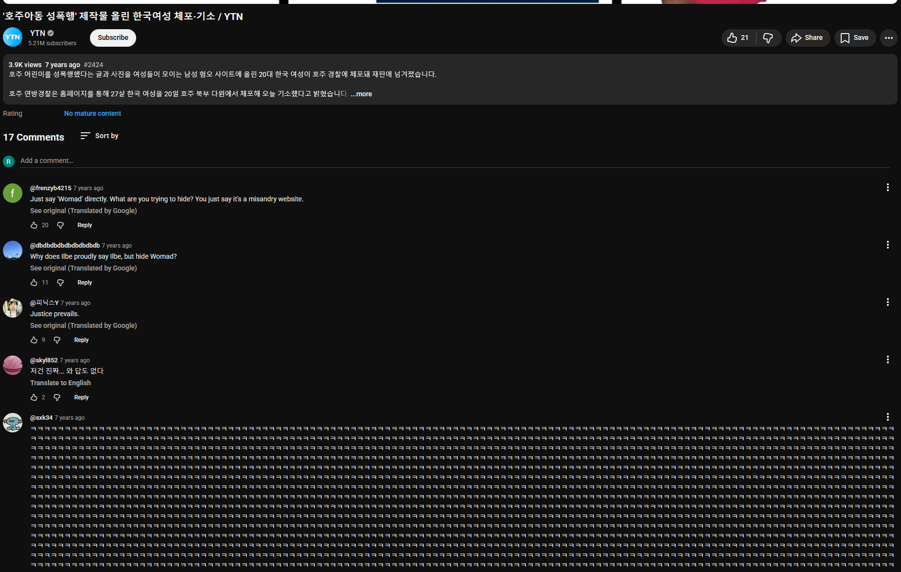Open YTN channel avatar
The height and width of the screenshot is (572, 901).
(13, 37)
